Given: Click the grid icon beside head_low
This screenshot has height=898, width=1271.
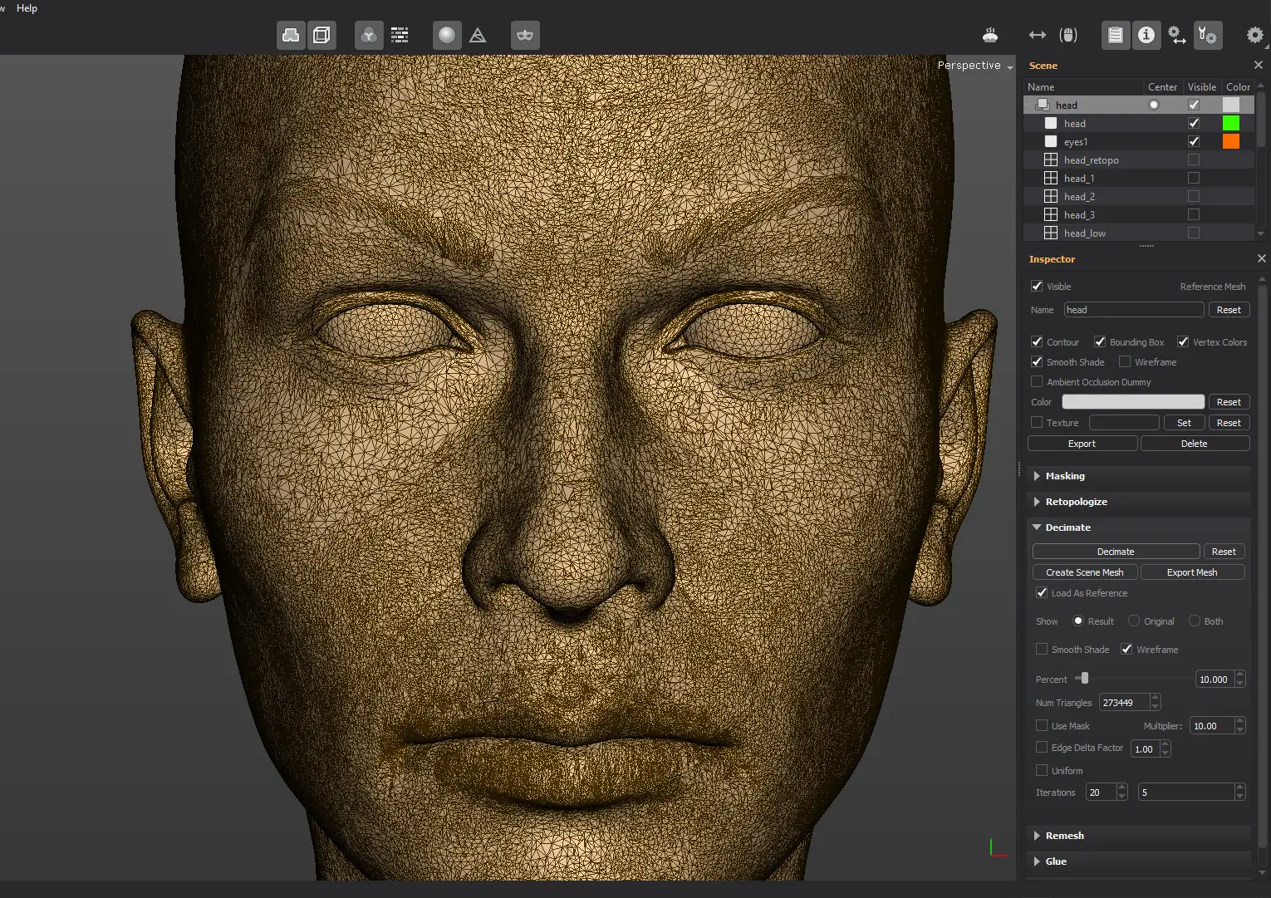Looking at the screenshot, I should coord(1051,233).
